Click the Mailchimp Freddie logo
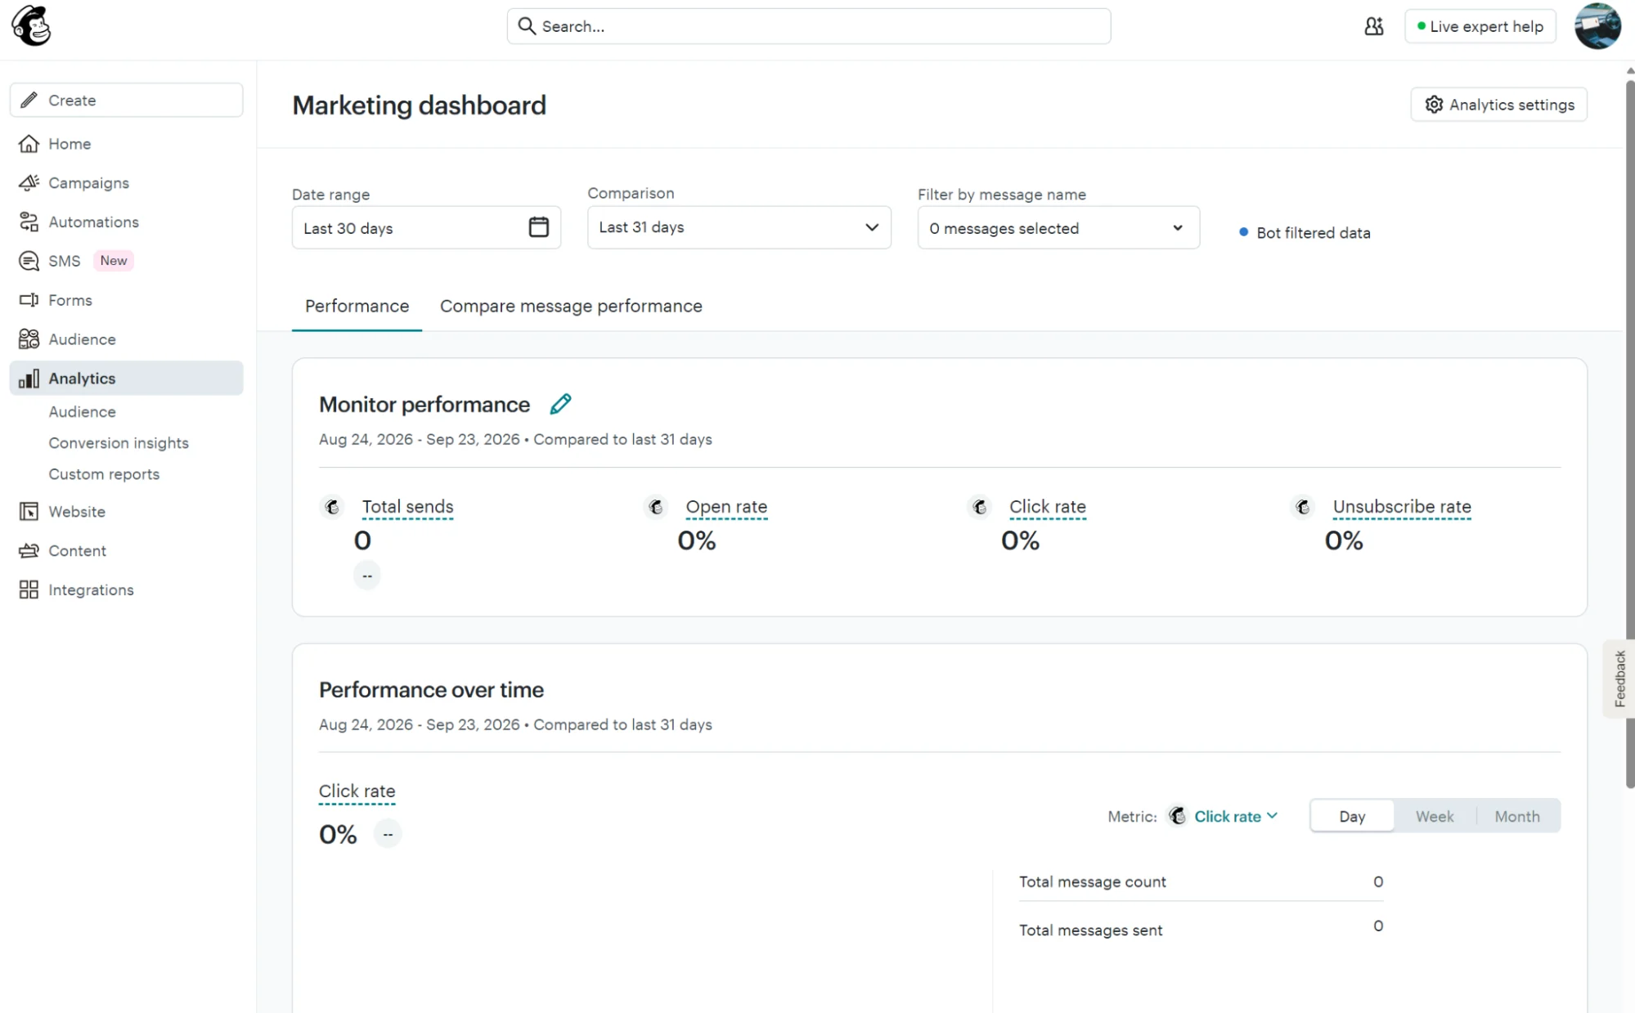Image resolution: width=1635 pixels, height=1013 pixels. click(x=31, y=26)
